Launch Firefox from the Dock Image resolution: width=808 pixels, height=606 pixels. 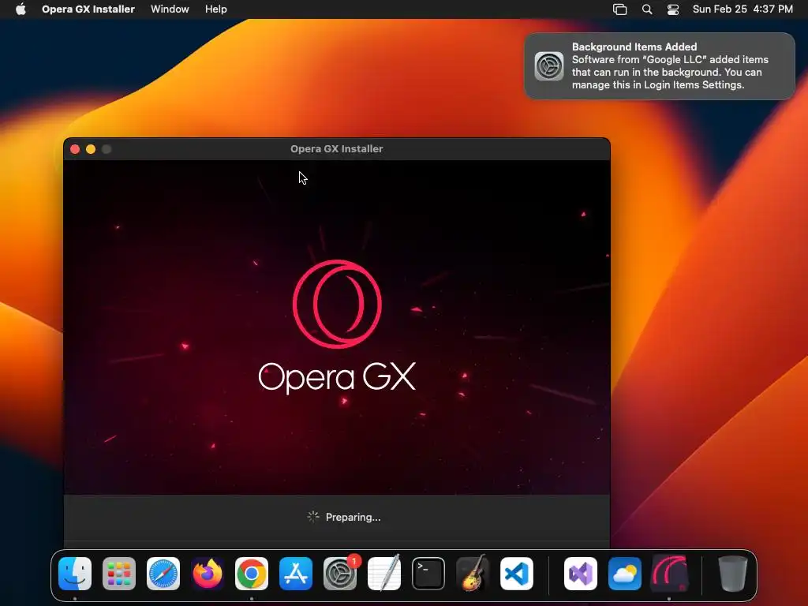pyautogui.click(x=208, y=574)
